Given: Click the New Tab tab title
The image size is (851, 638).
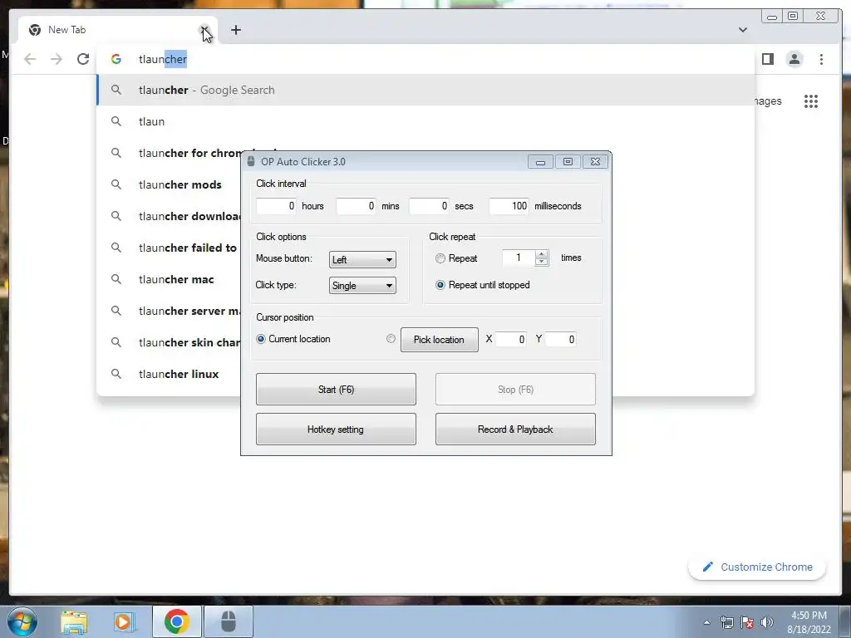Looking at the screenshot, I should coord(66,30).
